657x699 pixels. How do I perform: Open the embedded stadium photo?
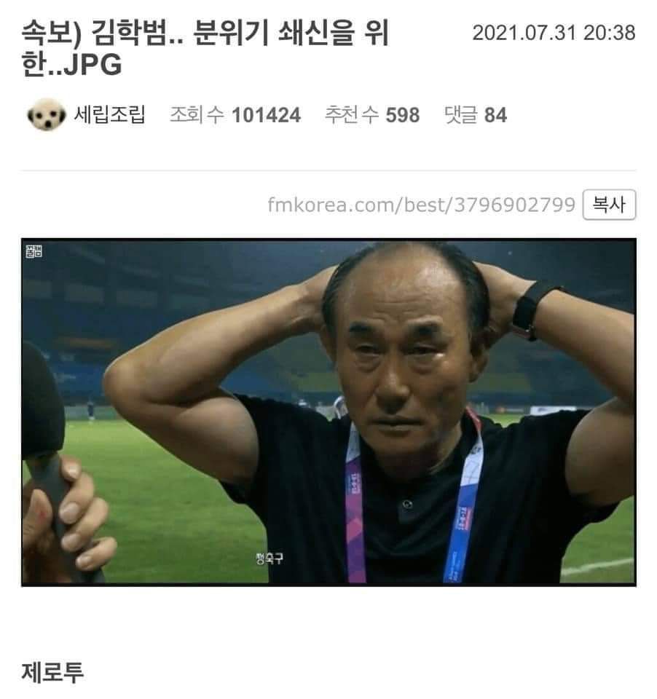tap(328, 412)
